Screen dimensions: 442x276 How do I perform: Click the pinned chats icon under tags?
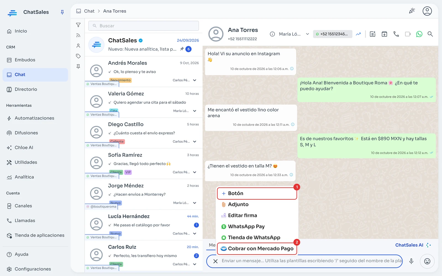point(78,67)
